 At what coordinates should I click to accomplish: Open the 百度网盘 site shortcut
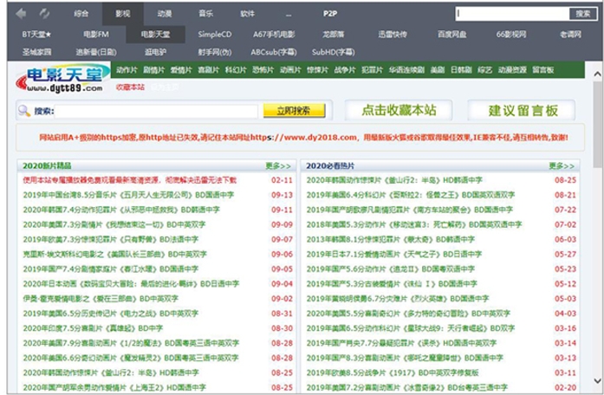point(451,35)
